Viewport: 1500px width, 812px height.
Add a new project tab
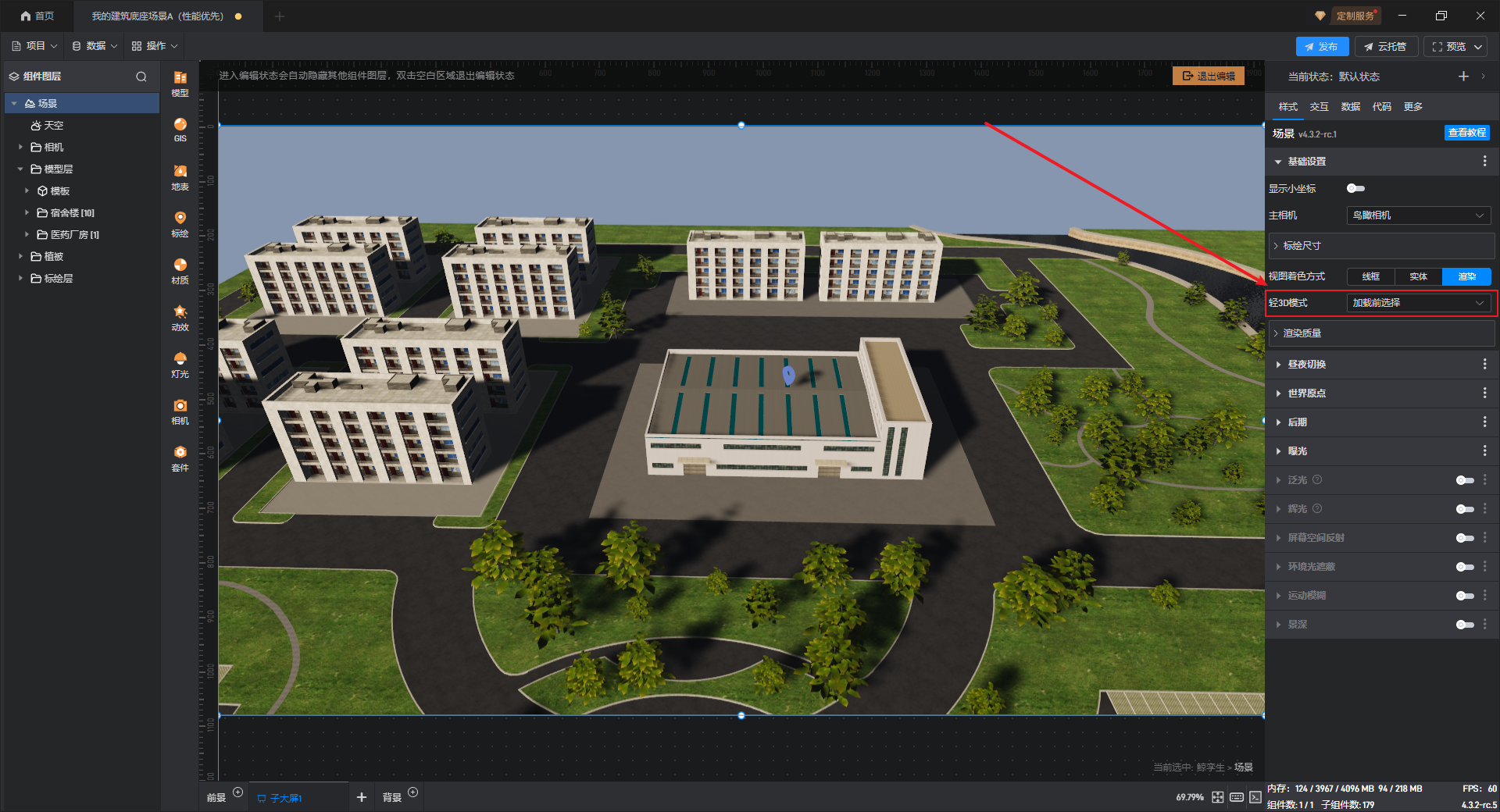pos(280,16)
